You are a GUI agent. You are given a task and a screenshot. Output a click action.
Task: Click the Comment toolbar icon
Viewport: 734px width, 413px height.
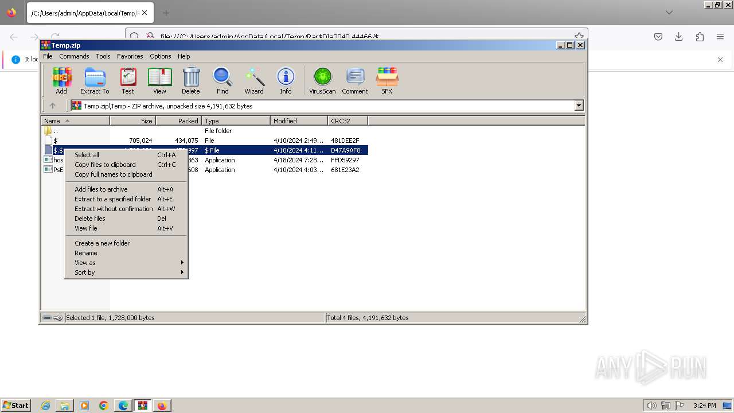coord(355,80)
